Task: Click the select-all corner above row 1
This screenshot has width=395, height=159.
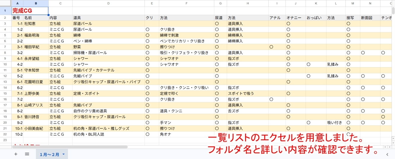Action: 5,3
